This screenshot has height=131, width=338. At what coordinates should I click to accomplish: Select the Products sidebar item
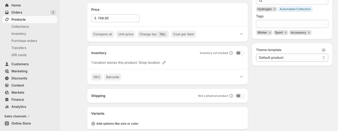(x=30, y=19)
